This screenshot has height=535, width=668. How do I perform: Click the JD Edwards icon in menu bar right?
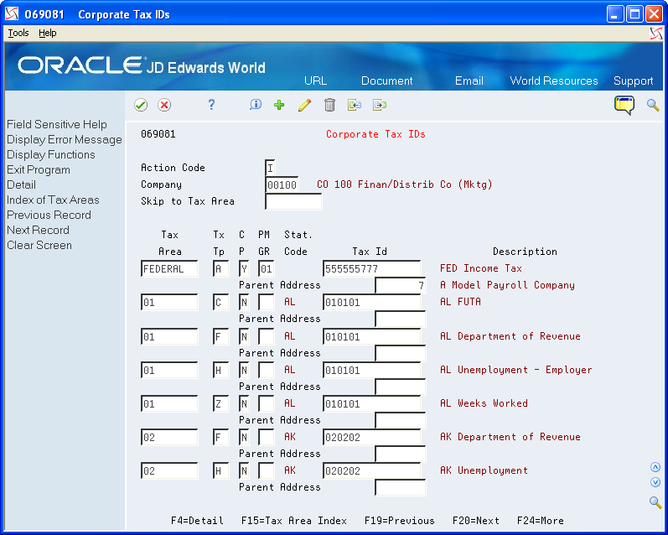click(656, 34)
